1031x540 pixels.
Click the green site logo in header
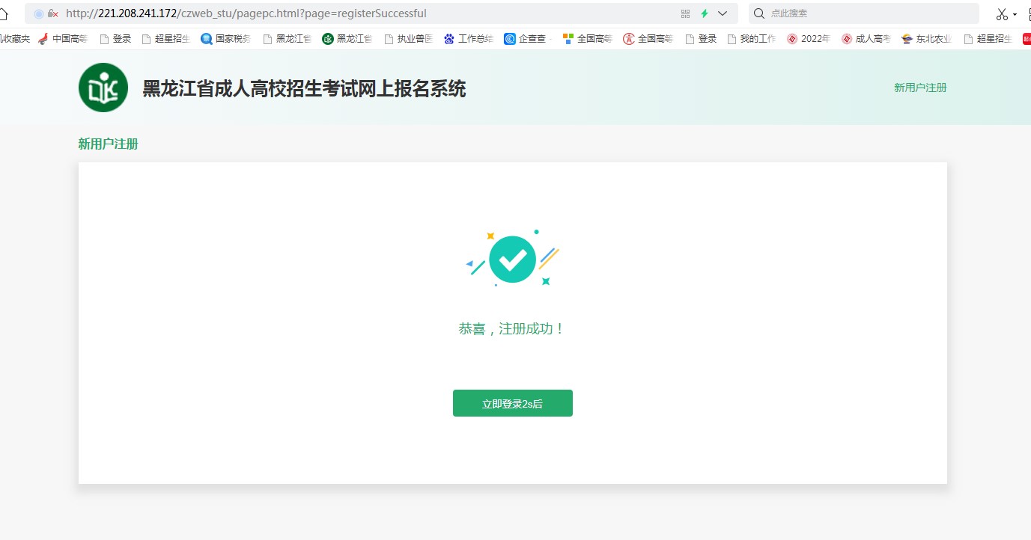(x=103, y=88)
